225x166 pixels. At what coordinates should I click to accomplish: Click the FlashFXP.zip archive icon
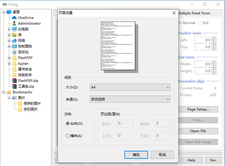[14, 80]
